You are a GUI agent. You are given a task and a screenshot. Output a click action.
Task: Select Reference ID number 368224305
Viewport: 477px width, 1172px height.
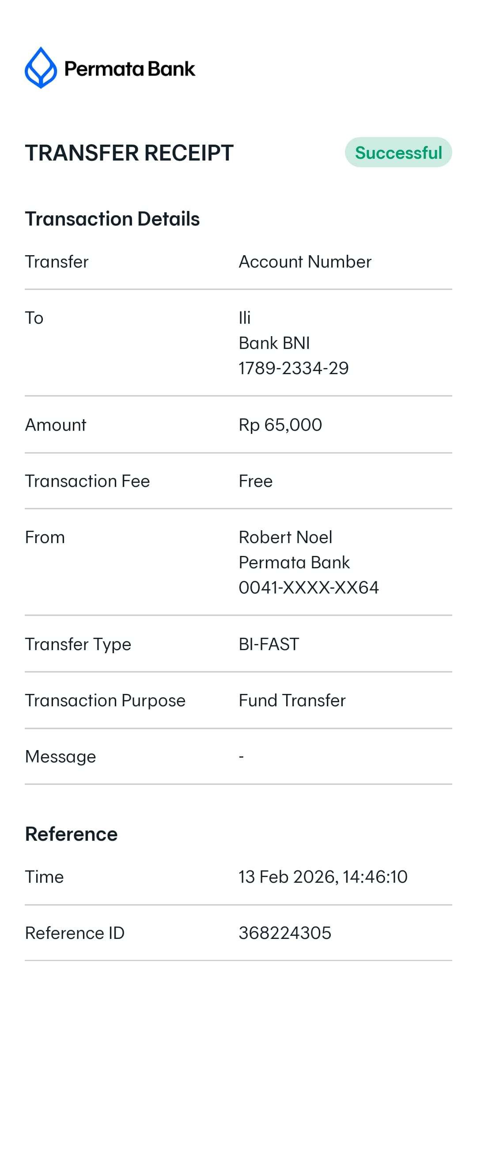(x=285, y=933)
